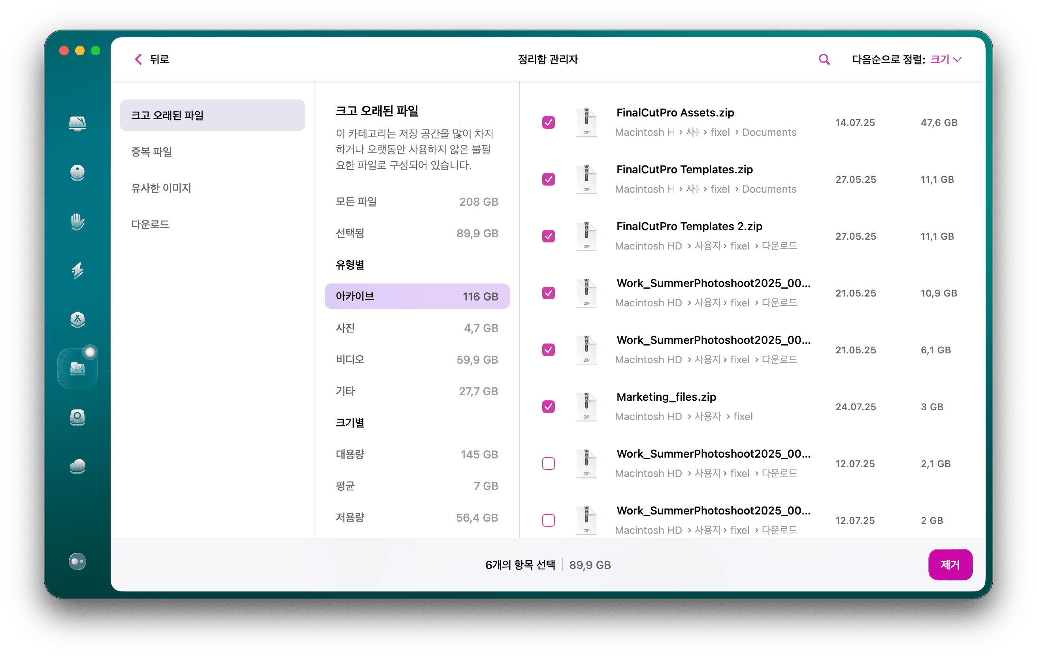This screenshot has width=1037, height=657.
Task: Open the Space Lens disk search icon
Action: (x=77, y=417)
